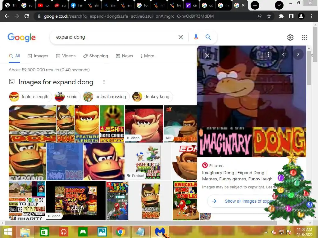Open the red Donkey Kong Video thumbnail
Screen dimensions: 318x238
click(144, 124)
